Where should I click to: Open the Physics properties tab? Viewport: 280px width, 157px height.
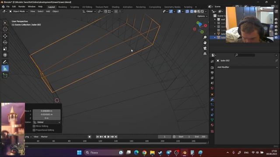pyautogui.click(x=212, y=110)
